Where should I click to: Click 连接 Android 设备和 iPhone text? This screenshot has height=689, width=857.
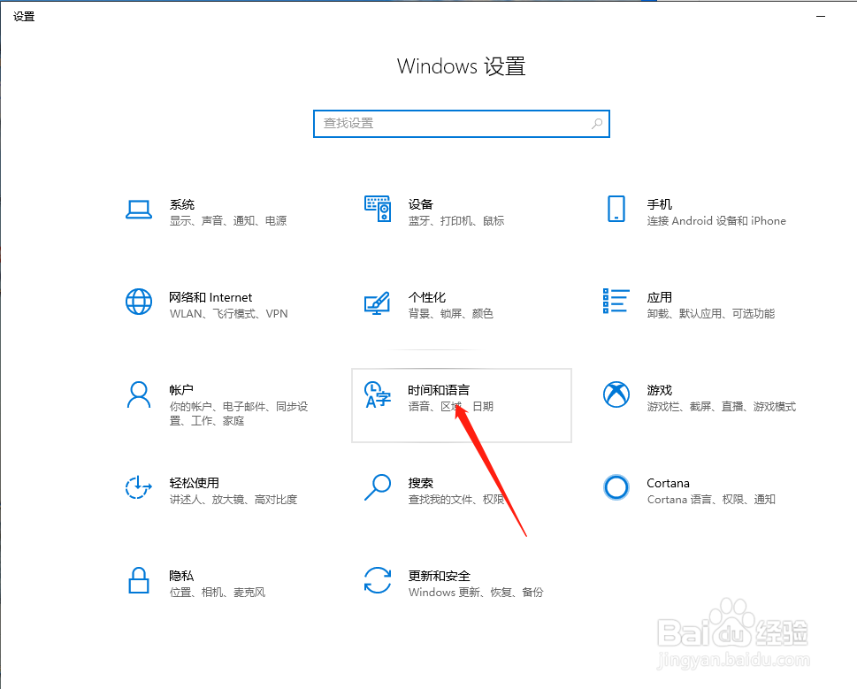coord(716,221)
